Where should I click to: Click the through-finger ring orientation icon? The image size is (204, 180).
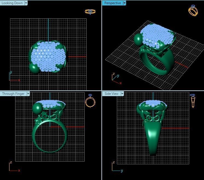pos(90,101)
